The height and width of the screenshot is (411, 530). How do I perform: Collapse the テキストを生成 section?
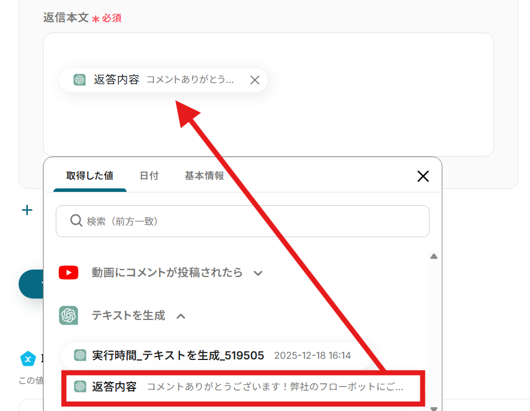pos(181,316)
